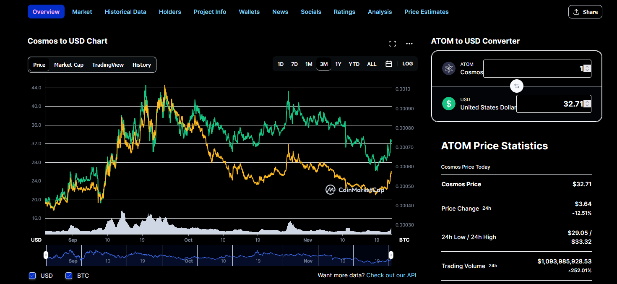617x284 pixels.
Task: Click the ATOM amount input field
Action: tap(537, 68)
